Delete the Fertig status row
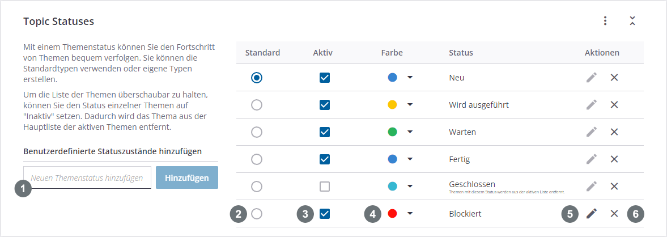The image size is (667, 237). pyautogui.click(x=614, y=159)
